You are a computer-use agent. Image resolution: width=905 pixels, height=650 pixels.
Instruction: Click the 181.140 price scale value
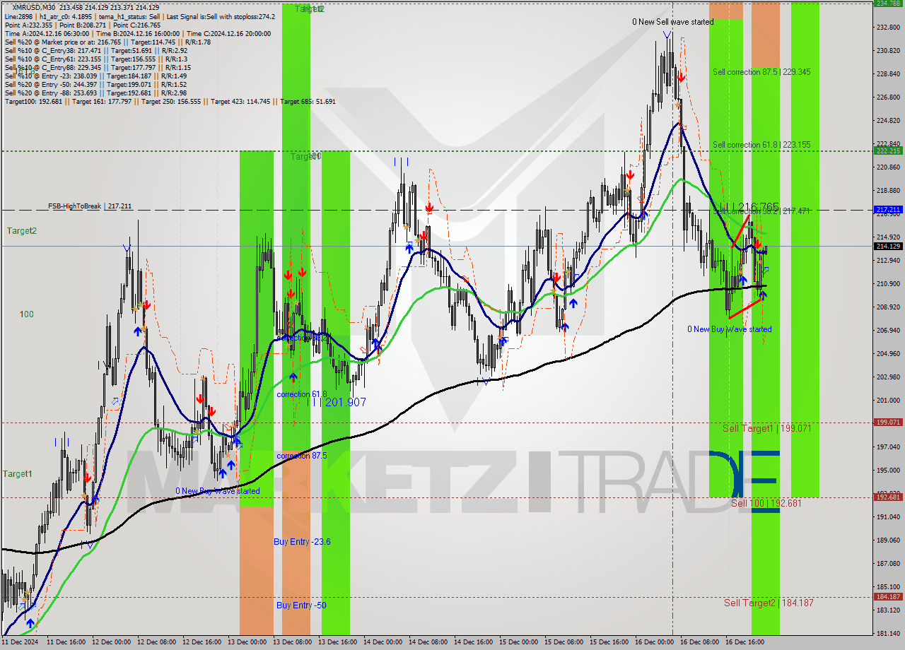pyautogui.click(x=889, y=633)
